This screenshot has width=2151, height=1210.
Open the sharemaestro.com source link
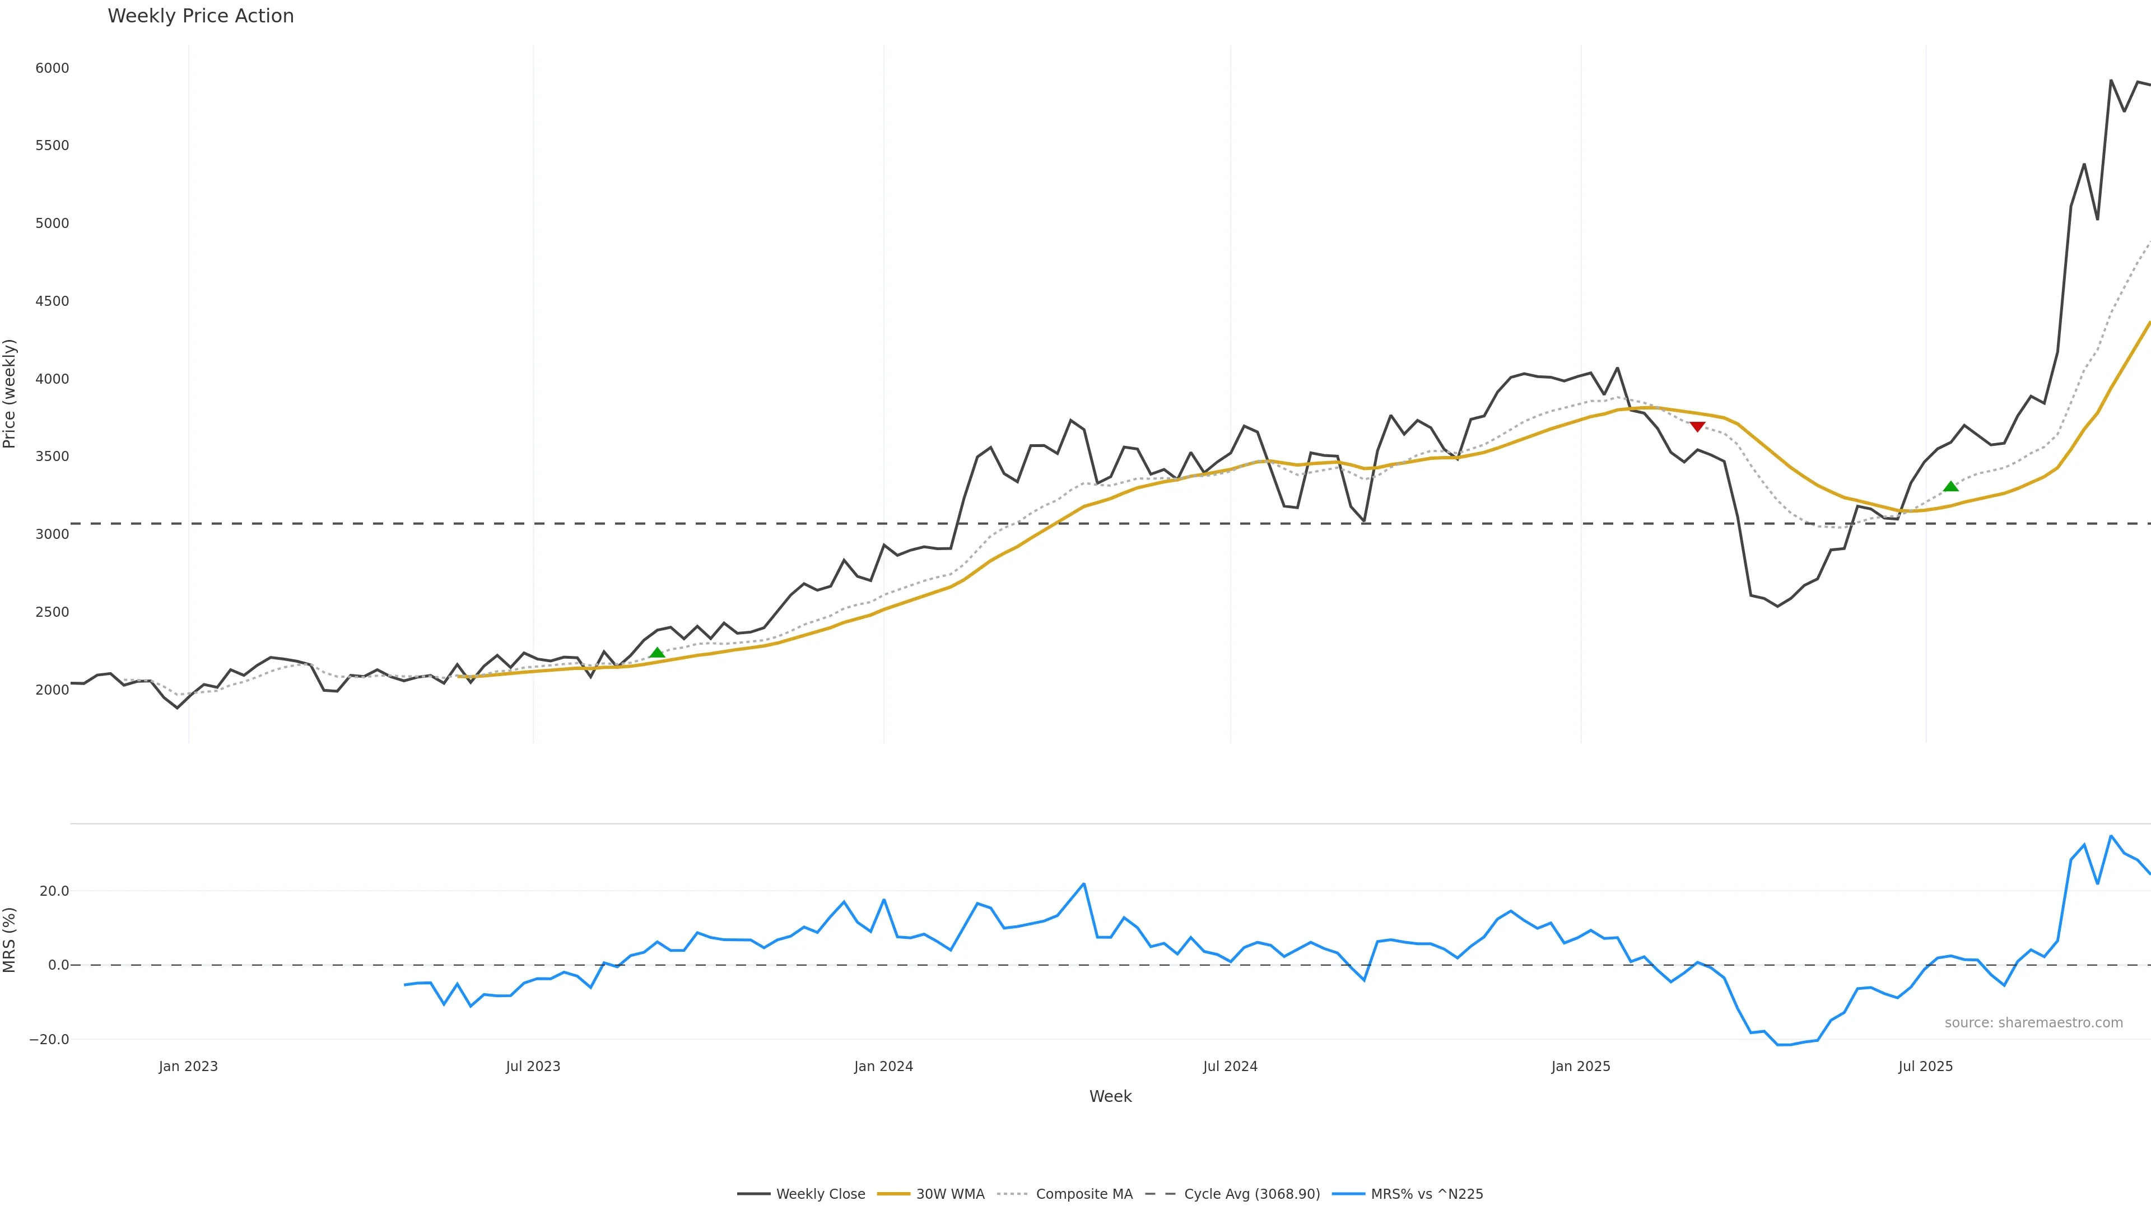coord(2033,1023)
